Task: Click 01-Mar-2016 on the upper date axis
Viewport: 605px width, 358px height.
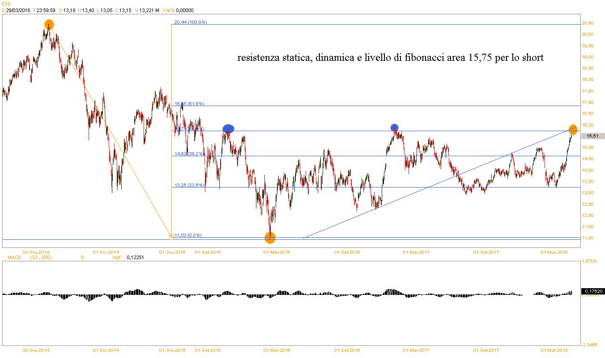Action: click(277, 252)
